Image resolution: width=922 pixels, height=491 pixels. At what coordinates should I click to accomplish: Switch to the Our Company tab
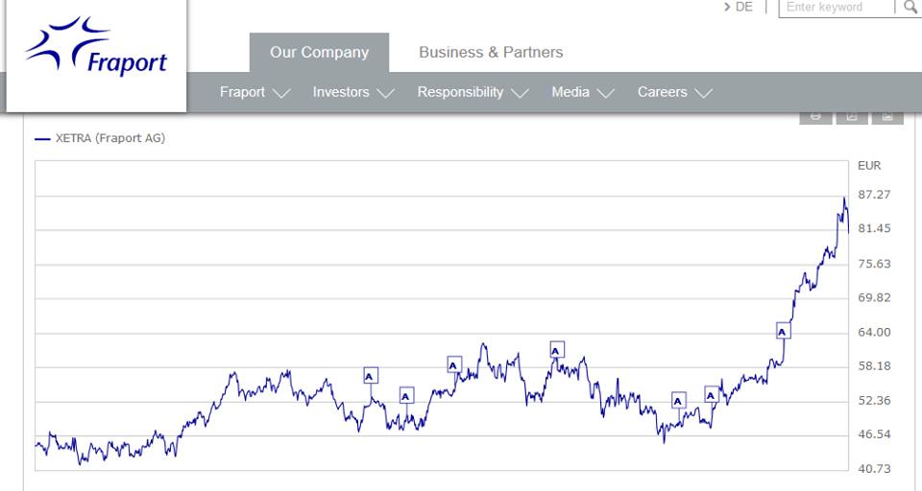(319, 53)
